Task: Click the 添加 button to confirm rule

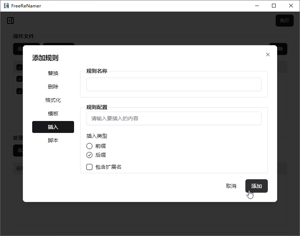Action: [256, 186]
